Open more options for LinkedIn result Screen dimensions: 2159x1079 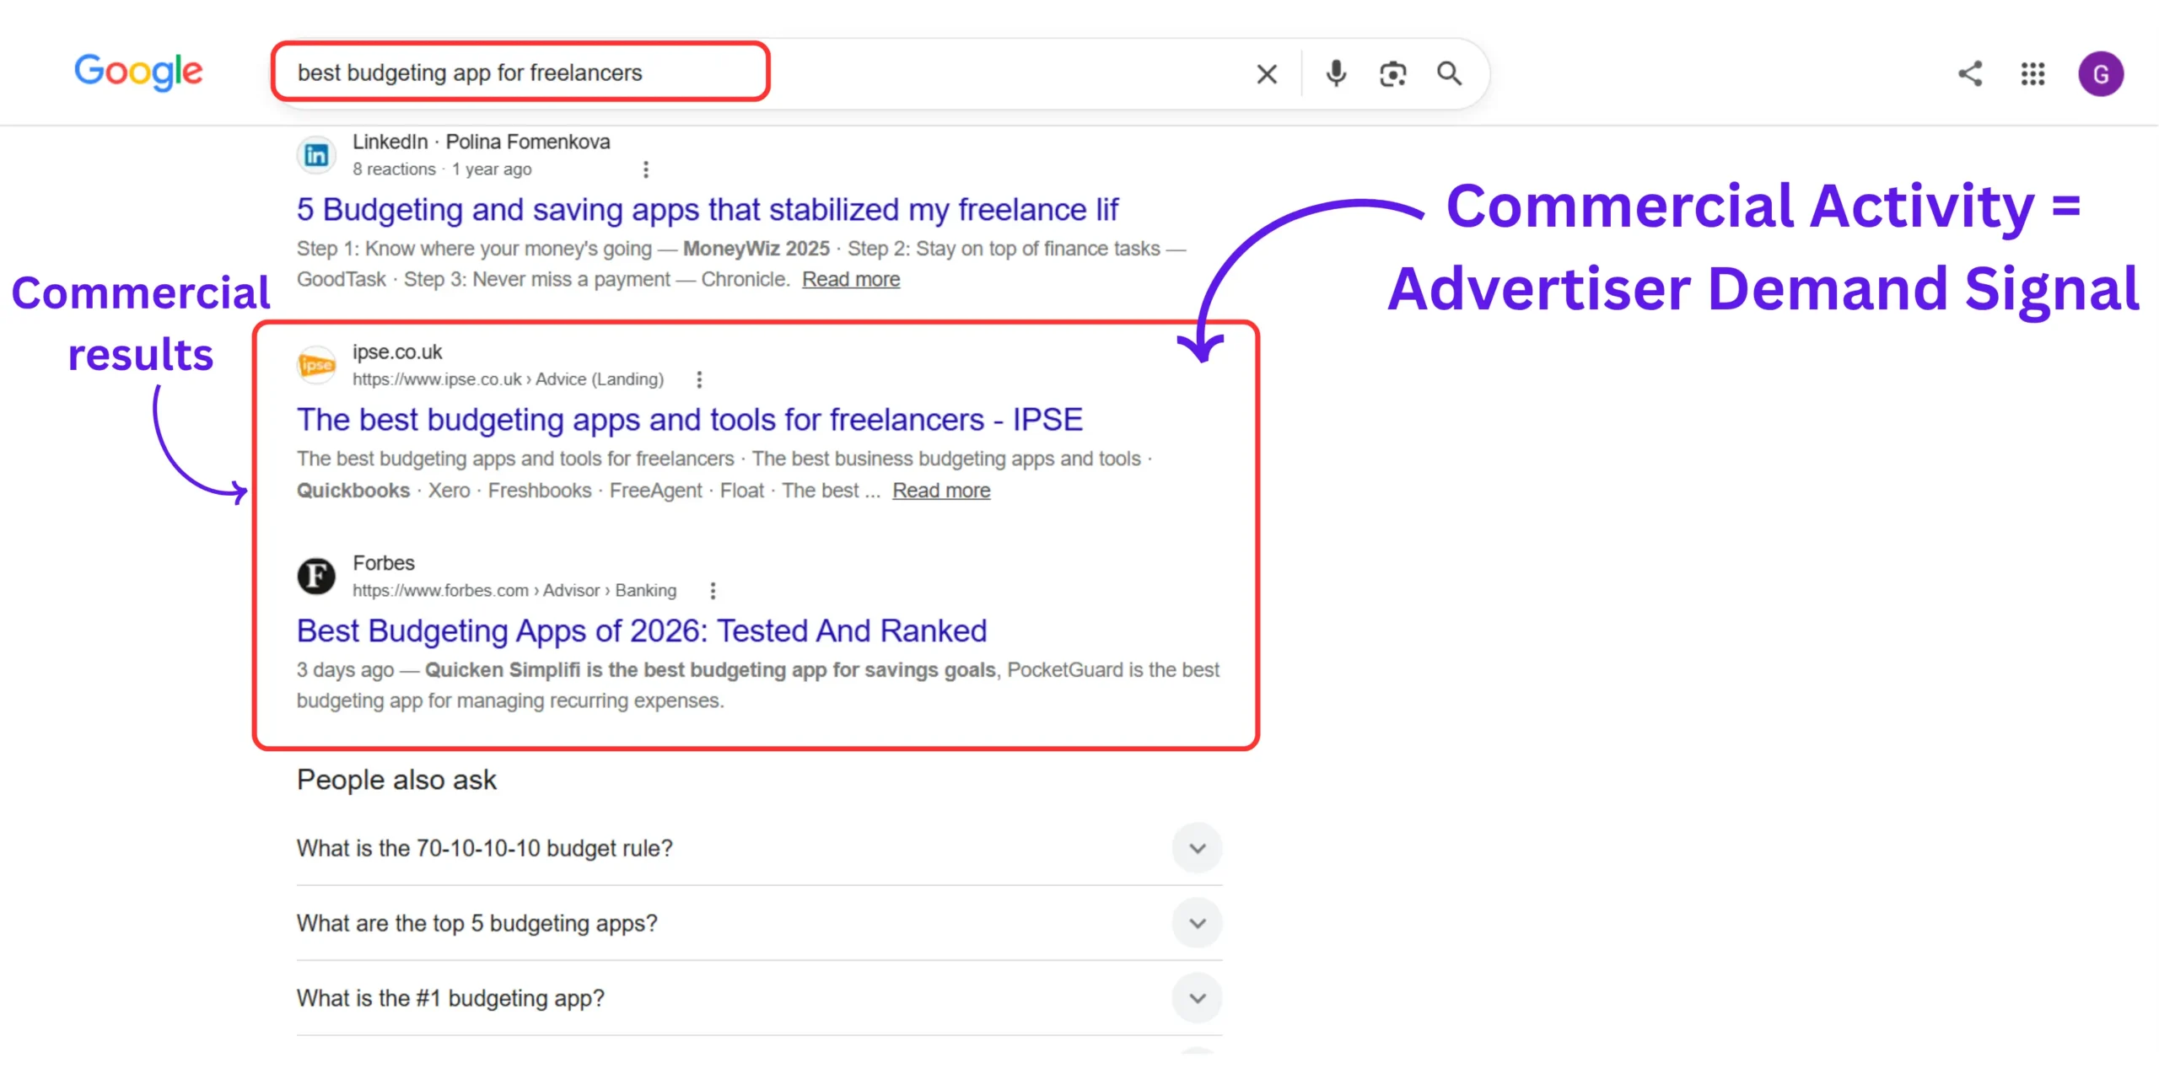pos(645,169)
